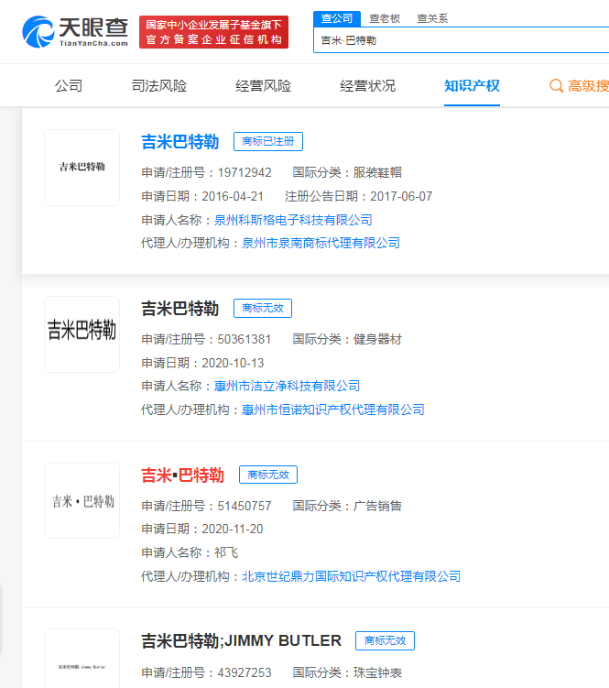The image size is (609, 688).
Task: Open the 吉米巴特勒;JIMMY BUTLER trademark title
Action: click(242, 640)
